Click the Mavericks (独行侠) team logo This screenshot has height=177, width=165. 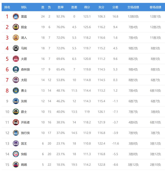pos(16,133)
